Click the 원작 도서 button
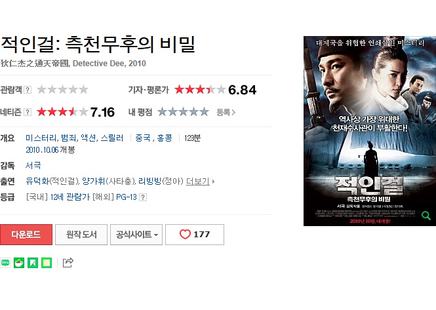436x310 pixels. [x=81, y=235]
